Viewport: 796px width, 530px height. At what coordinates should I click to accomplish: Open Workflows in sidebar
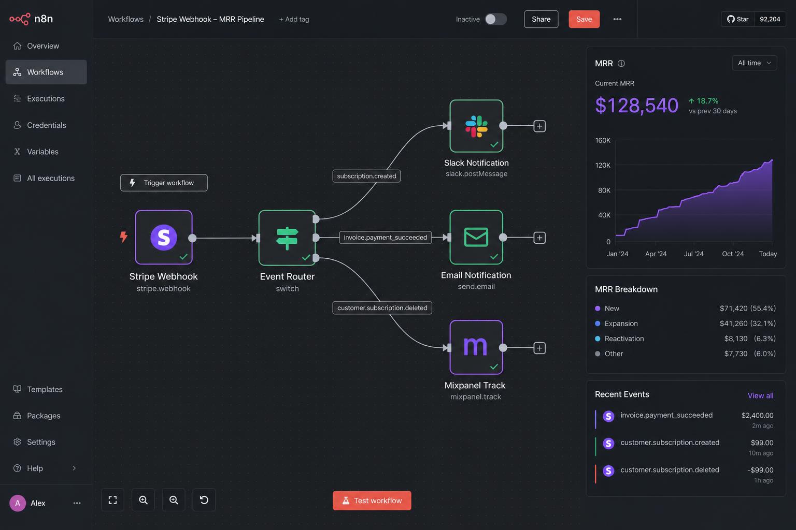pos(46,72)
